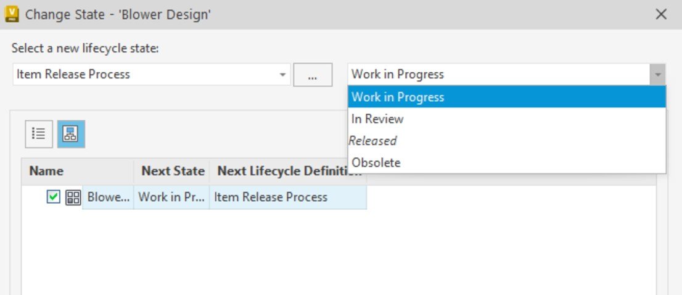
Task: Click the ellipsis browse button
Action: tap(313, 75)
